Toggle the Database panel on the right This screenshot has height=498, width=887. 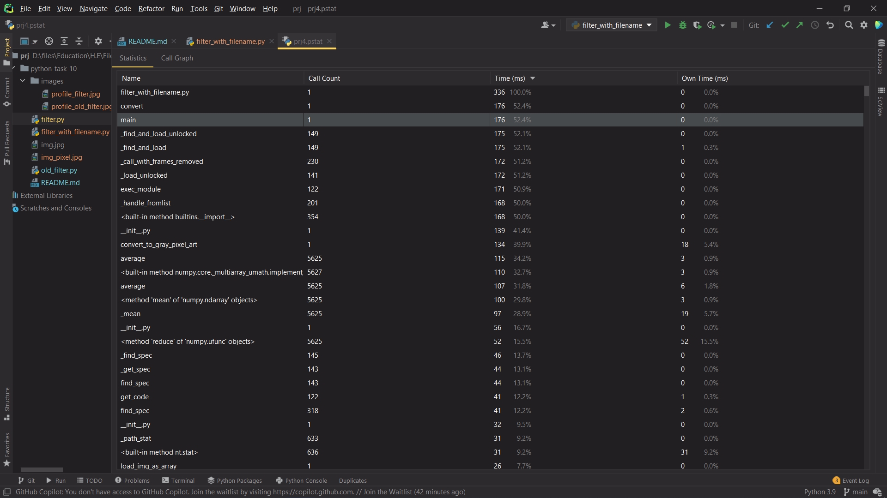(881, 58)
